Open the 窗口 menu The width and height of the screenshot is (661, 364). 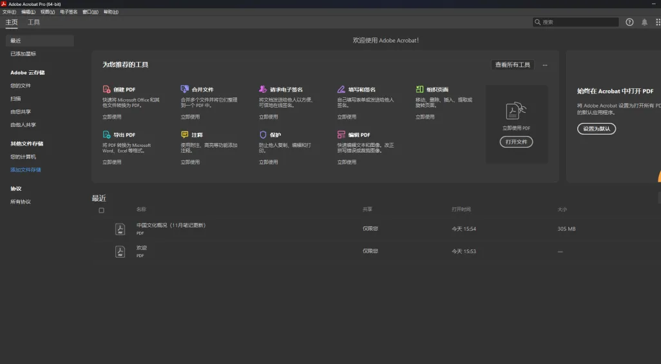(90, 12)
